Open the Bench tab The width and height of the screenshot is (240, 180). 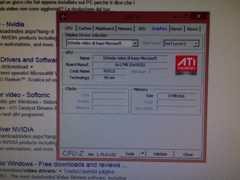pos(177,29)
